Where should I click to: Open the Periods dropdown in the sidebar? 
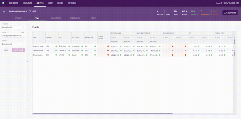coord(13,44)
